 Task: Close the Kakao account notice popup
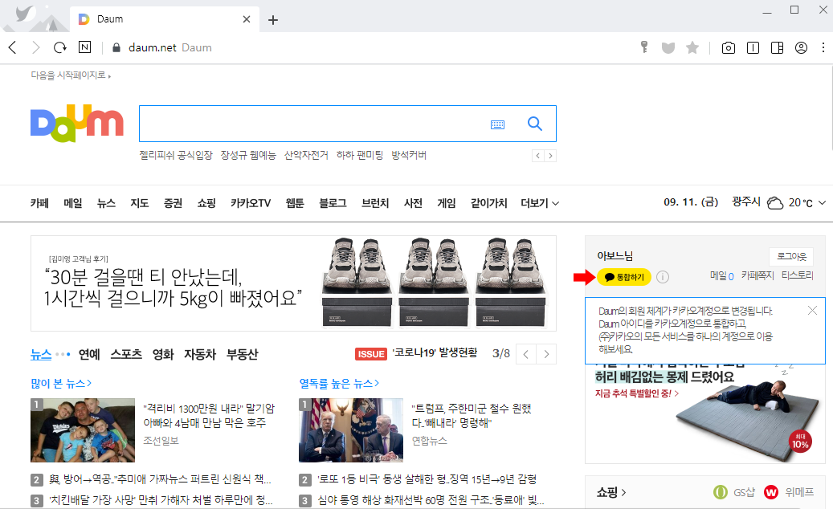pos(812,311)
